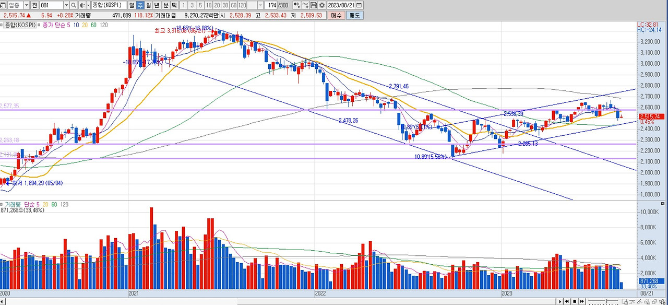Click the 2023/08/21 date field
The height and width of the screenshot is (305, 668).
click(341, 5)
